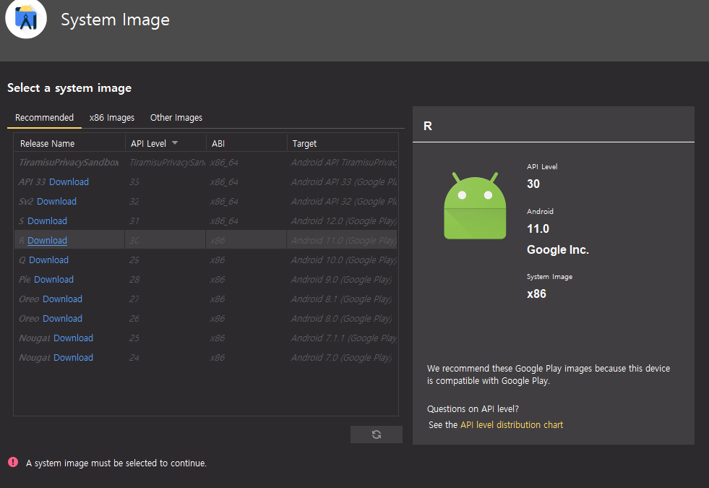Viewport: 709px width, 488px height.
Task: Download the Oreo API 26 image
Action: (62, 318)
